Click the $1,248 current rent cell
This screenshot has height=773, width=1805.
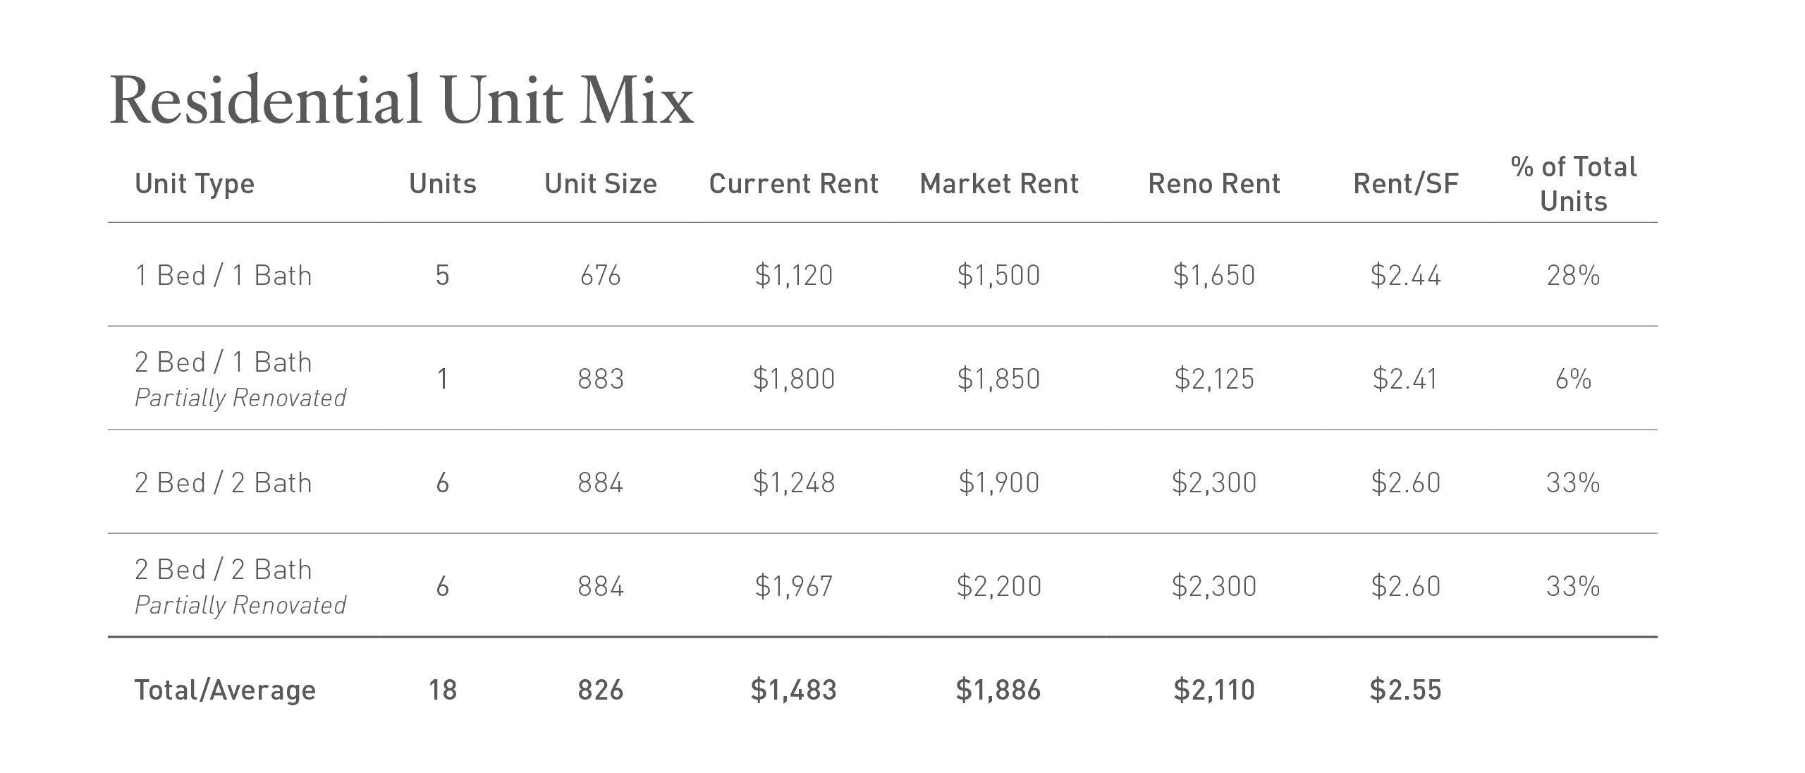(x=794, y=483)
